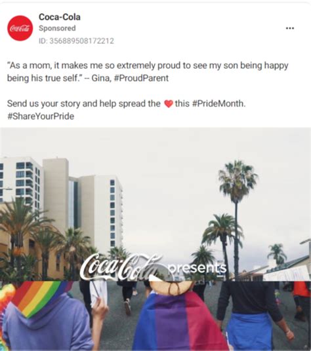Open the #ProudParent hashtag
This screenshot has height=351, width=311.
coord(141,78)
